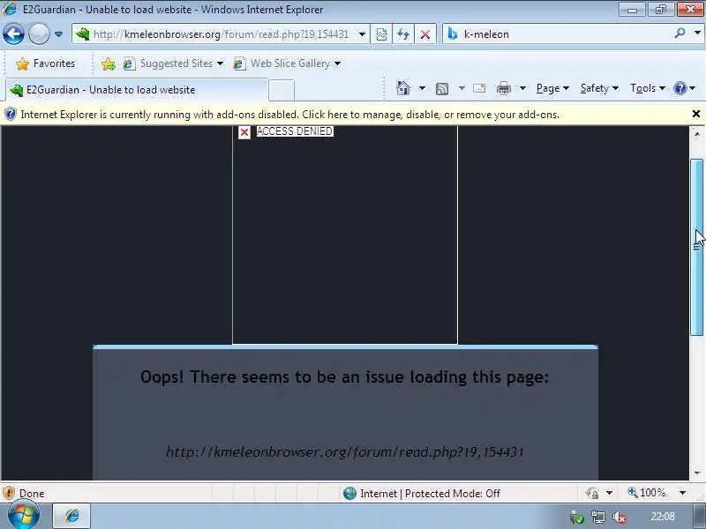Click the system tray security shield icon

coord(576,518)
